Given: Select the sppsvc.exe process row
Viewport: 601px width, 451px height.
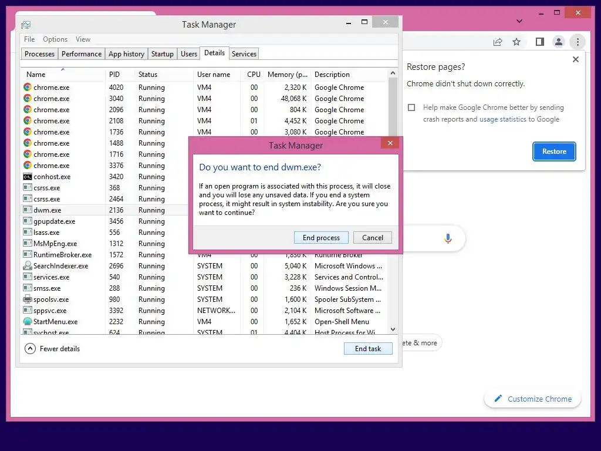Looking at the screenshot, I should (x=204, y=310).
